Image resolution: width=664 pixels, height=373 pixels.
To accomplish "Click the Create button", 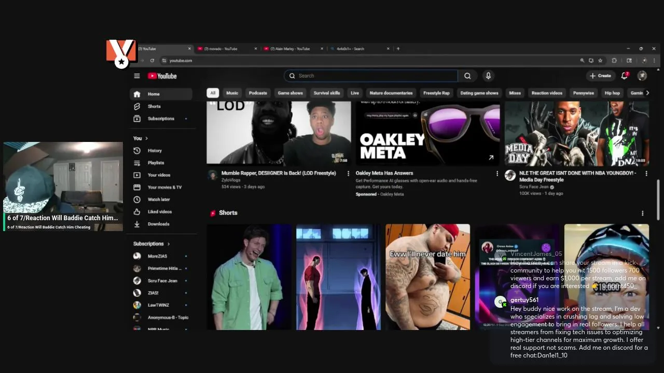I will (x=600, y=76).
